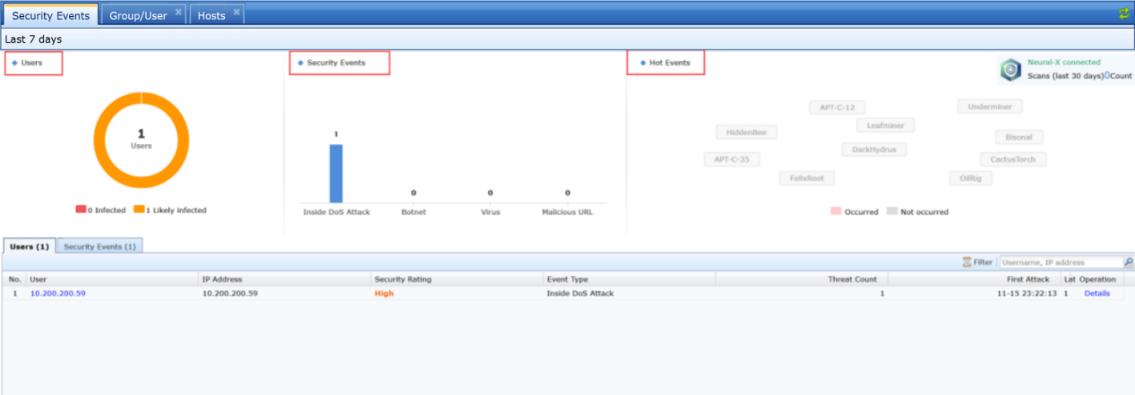1135x395 pixels.
Task: Click the search magnifier icon
Action: point(1129,262)
